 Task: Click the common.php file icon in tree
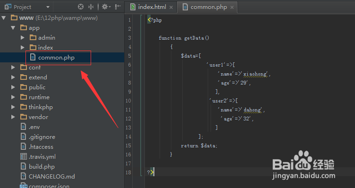[33, 57]
